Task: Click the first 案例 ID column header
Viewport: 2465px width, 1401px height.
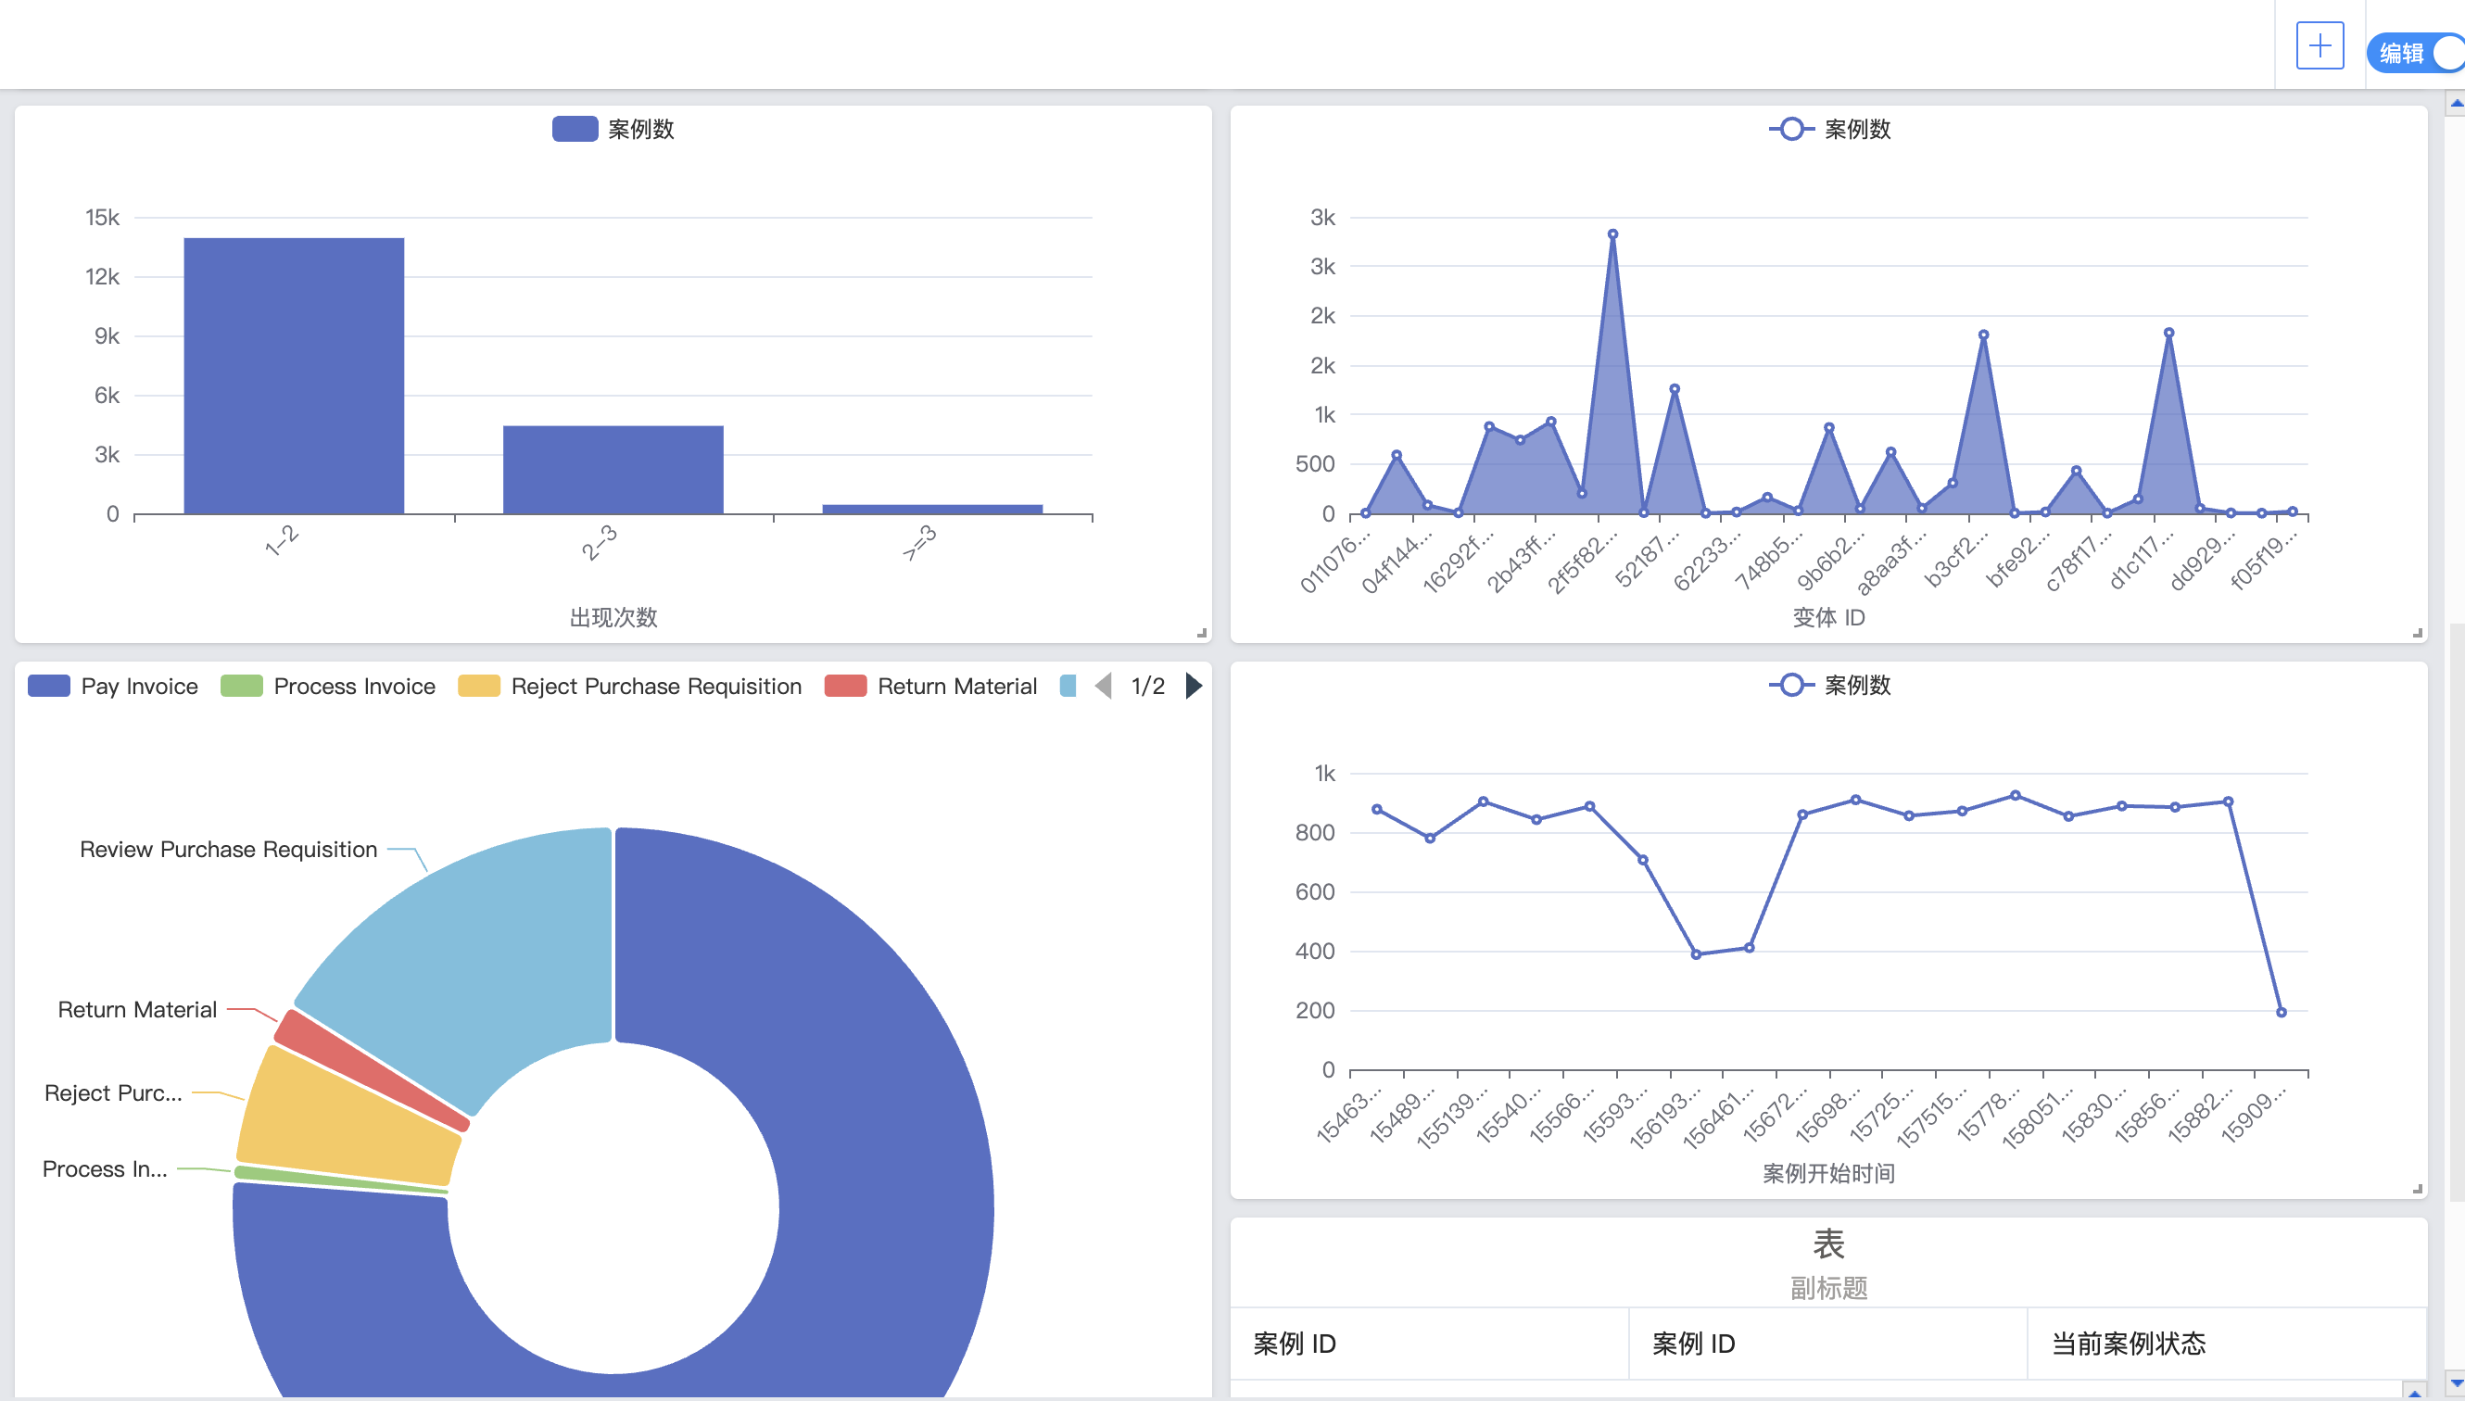Action: [1294, 1344]
